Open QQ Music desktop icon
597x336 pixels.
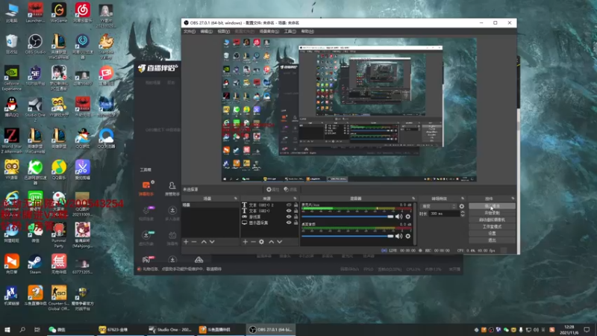[x=59, y=170]
